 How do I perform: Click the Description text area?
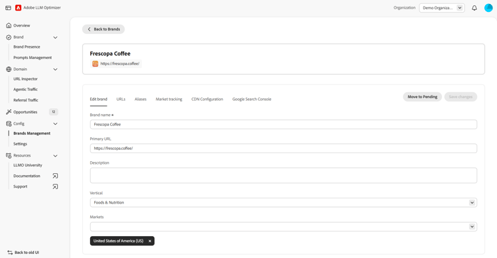(284, 176)
